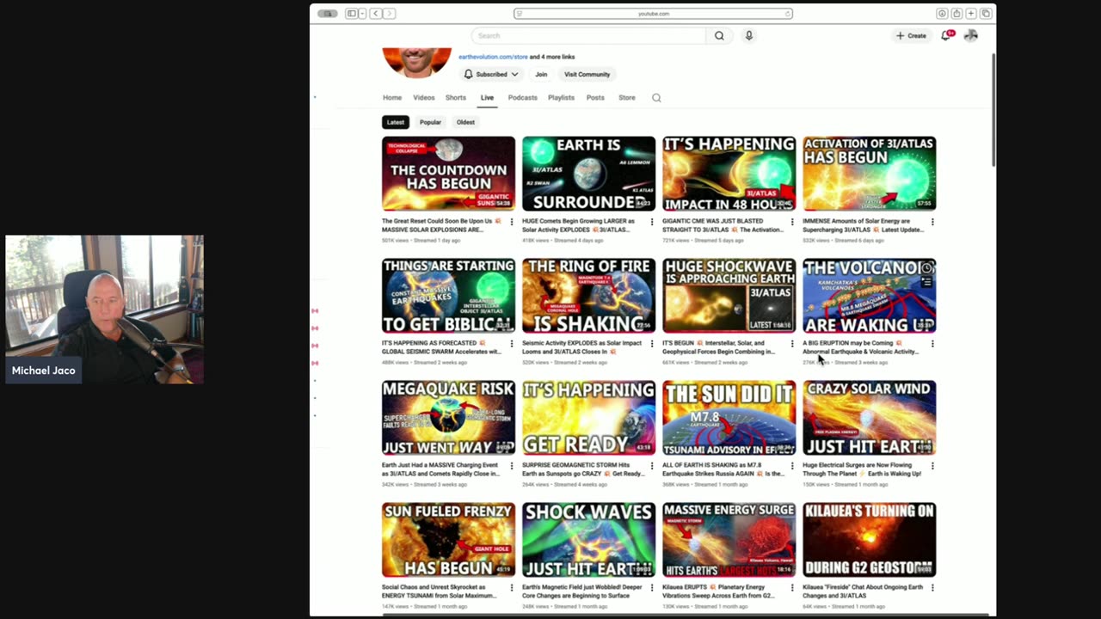This screenshot has width=1101, height=619.
Task: Open options menu for 'ALL OF EARTH IS SHAKING' video
Action: pyautogui.click(x=792, y=466)
